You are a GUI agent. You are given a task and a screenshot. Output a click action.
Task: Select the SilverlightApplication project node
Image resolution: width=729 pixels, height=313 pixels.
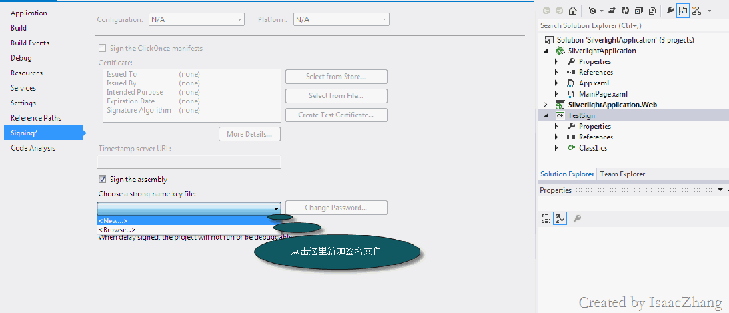pos(602,51)
